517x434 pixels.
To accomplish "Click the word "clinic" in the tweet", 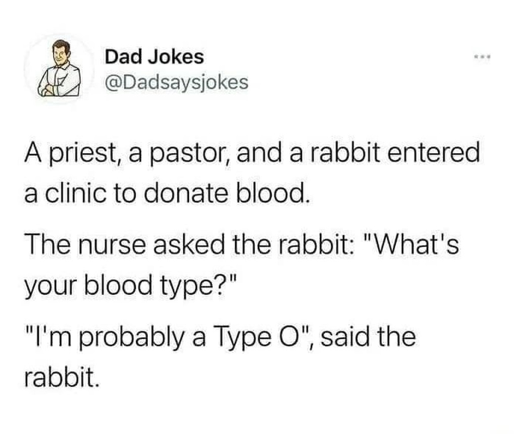I will pos(76,193).
